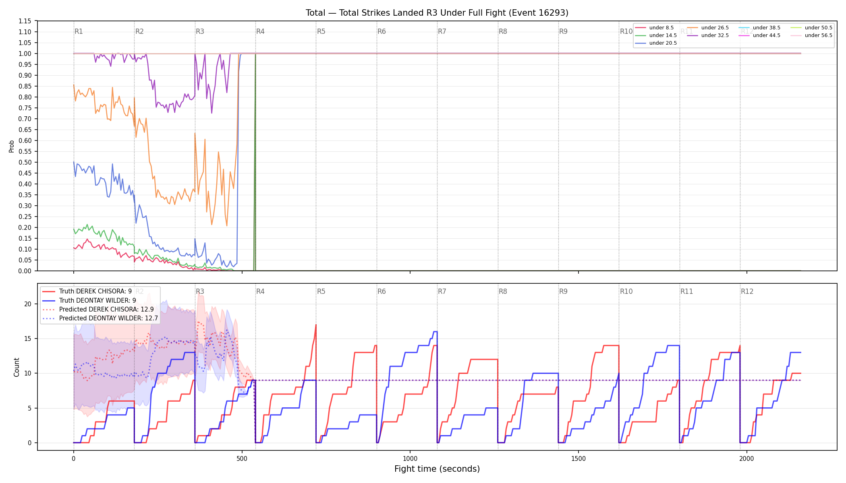The height and width of the screenshot is (483, 846).
Task: Select the "under 44.5" legend label
Action: [767, 35]
